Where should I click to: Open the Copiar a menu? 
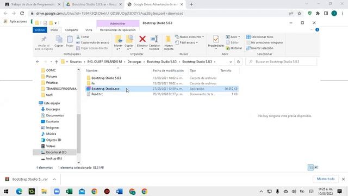[x=129, y=42]
